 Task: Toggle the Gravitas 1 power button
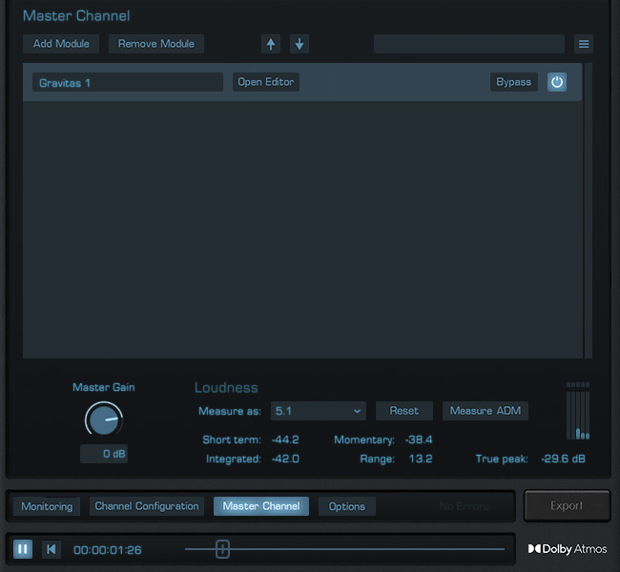(557, 82)
